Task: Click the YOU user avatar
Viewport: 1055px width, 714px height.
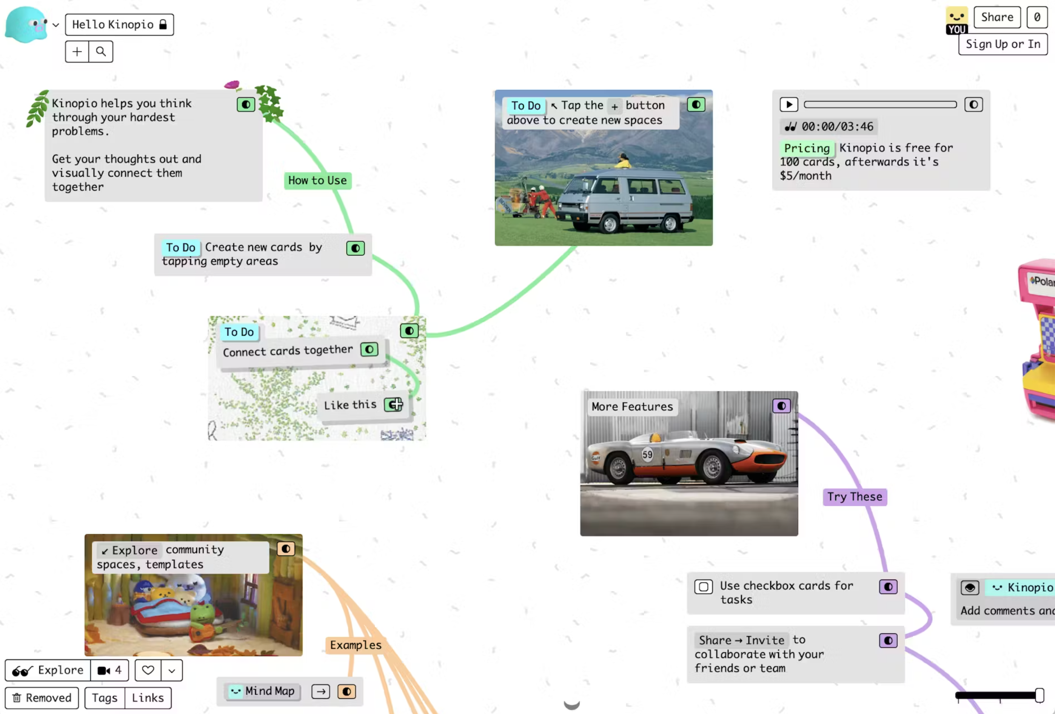Action: (x=956, y=20)
